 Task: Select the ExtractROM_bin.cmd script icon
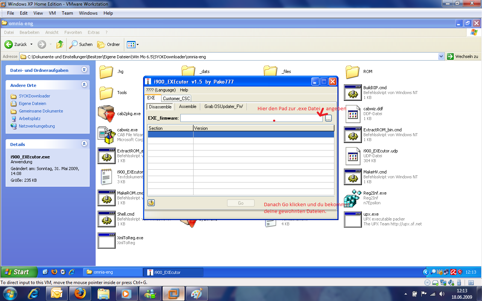pyautogui.click(x=352, y=135)
